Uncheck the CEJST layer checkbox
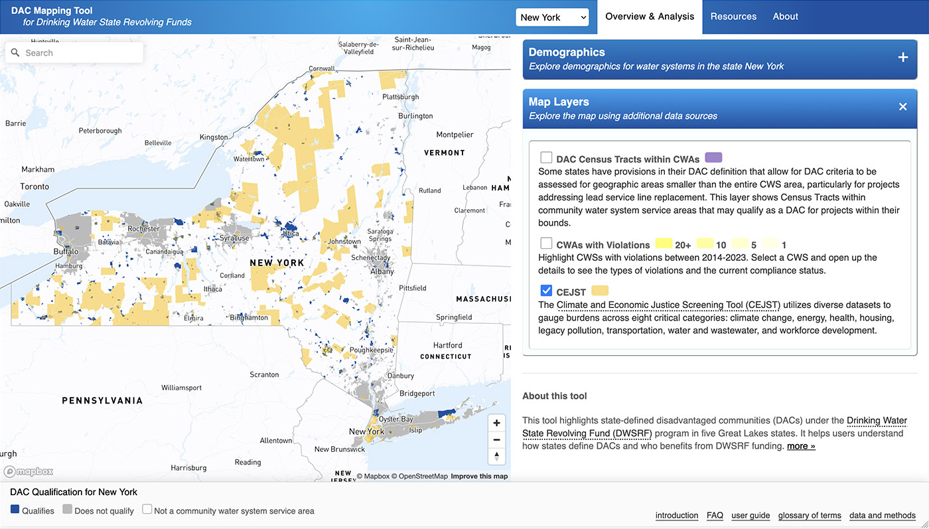The height and width of the screenshot is (529, 929). [546, 291]
